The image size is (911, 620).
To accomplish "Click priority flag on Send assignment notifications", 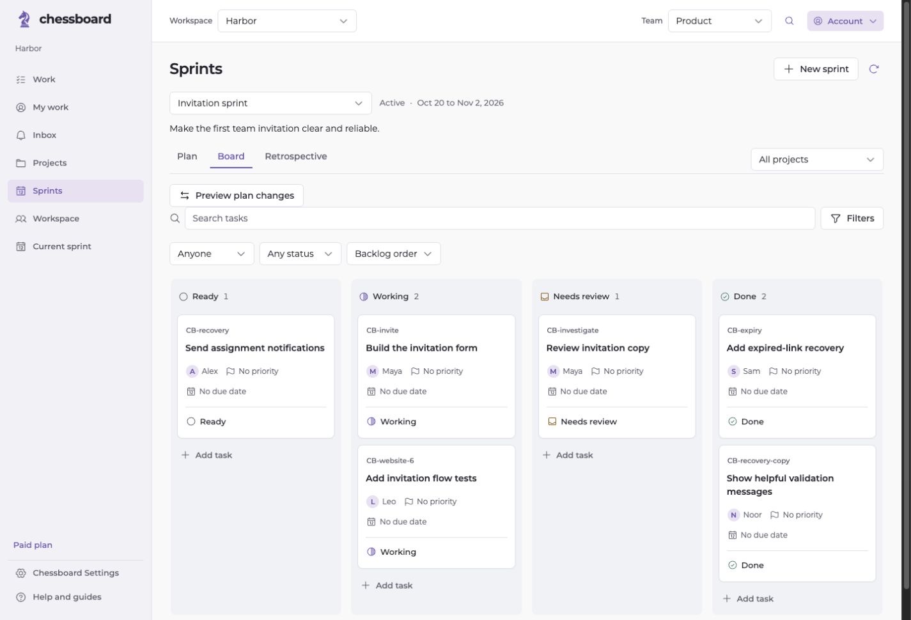I will (231, 371).
